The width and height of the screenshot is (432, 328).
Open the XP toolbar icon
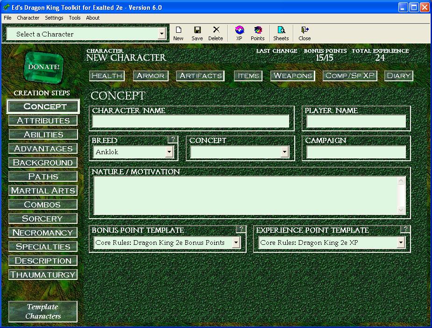tap(240, 33)
